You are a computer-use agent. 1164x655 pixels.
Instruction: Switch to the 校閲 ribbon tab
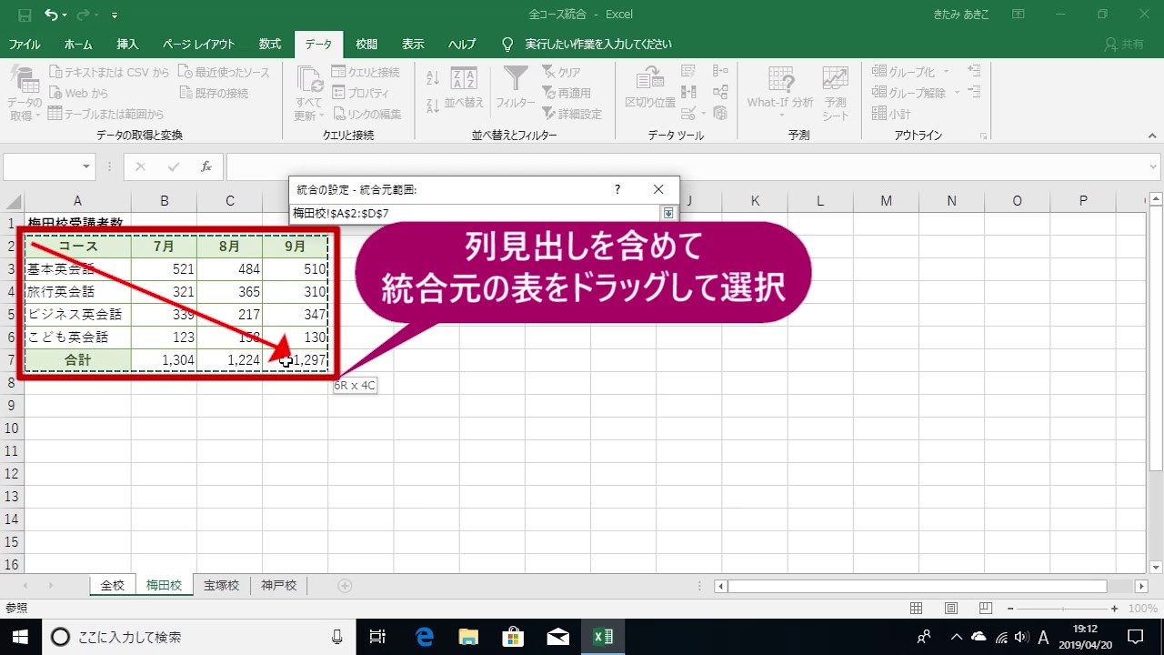pyautogui.click(x=366, y=45)
